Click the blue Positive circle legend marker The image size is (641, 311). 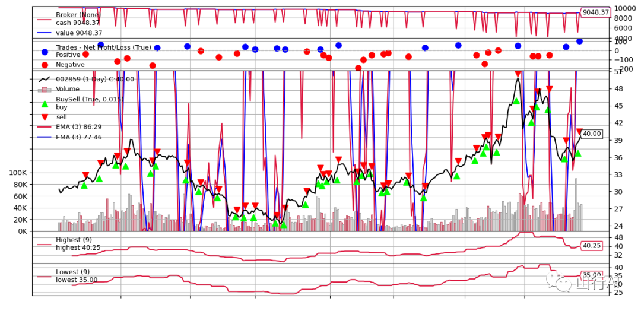pos(45,52)
